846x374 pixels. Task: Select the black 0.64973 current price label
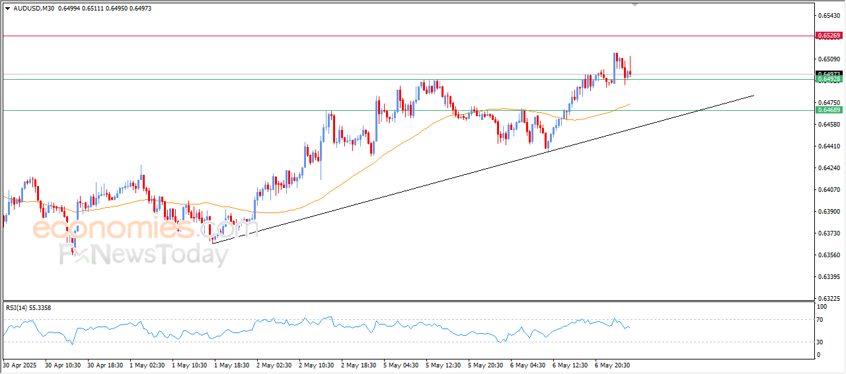tap(829, 73)
